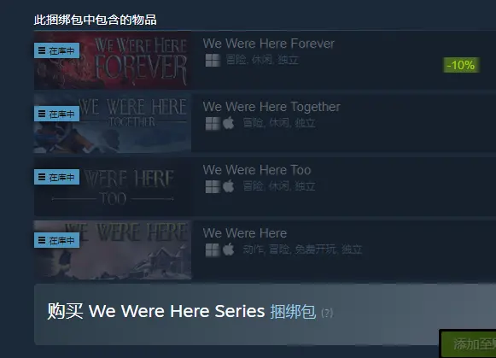Click the (?) bundle help link
The height and width of the screenshot is (358, 496).
pos(327,313)
